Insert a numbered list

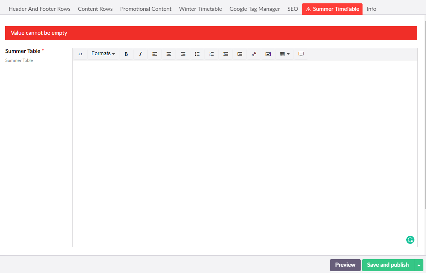(211, 54)
